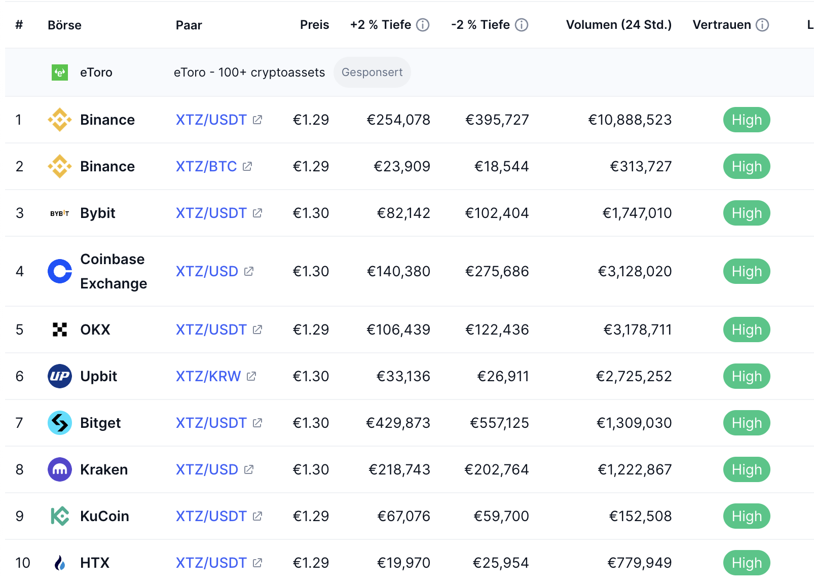This screenshot has width=814, height=585.
Task: Click the High trust badge for OKX
Action: pos(747,330)
